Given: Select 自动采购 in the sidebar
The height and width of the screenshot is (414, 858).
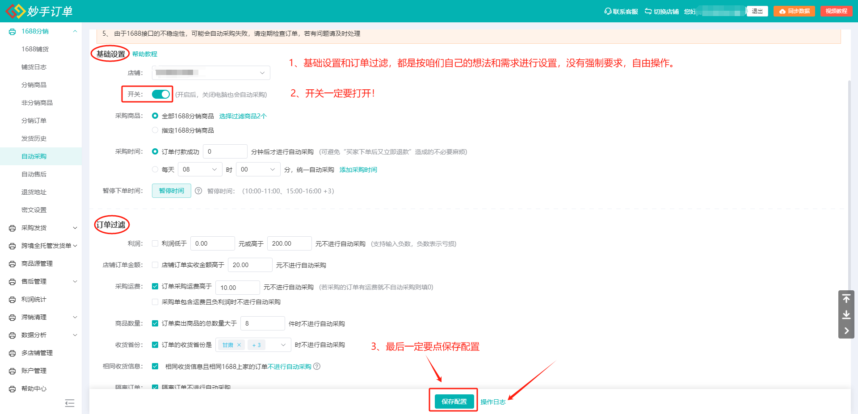Looking at the screenshot, I should click(41, 156).
